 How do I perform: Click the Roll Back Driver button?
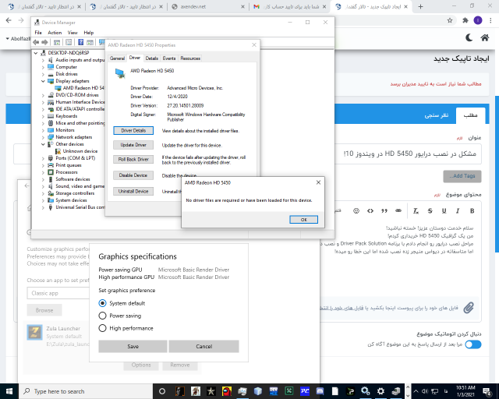coord(133,159)
